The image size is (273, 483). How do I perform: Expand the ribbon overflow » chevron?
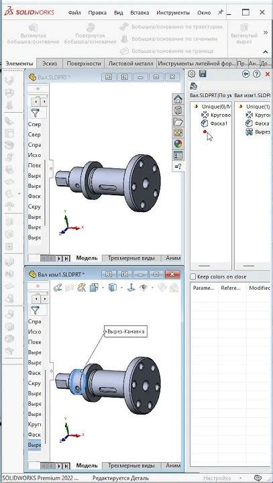click(266, 32)
